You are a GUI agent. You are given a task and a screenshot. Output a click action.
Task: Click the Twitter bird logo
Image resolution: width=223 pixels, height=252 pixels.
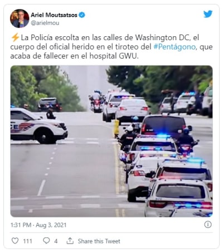coord(208,14)
